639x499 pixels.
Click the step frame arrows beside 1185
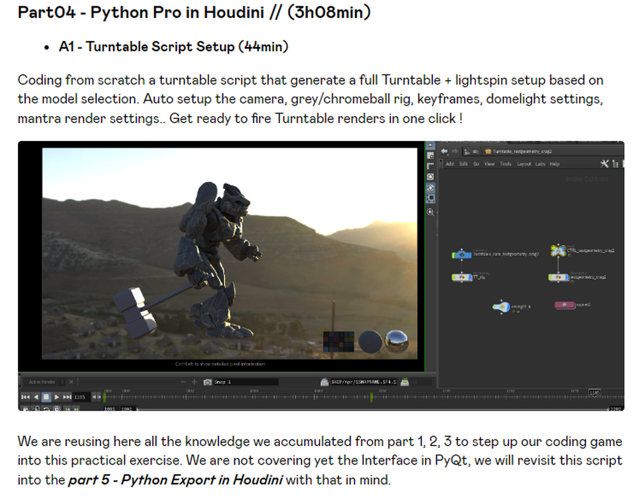[96, 397]
